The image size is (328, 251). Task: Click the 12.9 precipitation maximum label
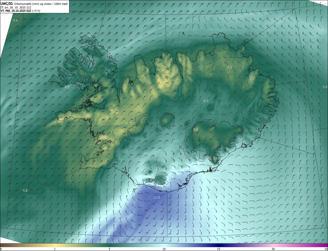pos(156,197)
